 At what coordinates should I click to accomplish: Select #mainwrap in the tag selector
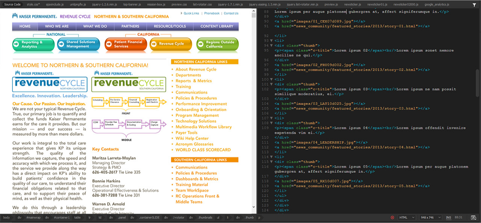[34, 217]
